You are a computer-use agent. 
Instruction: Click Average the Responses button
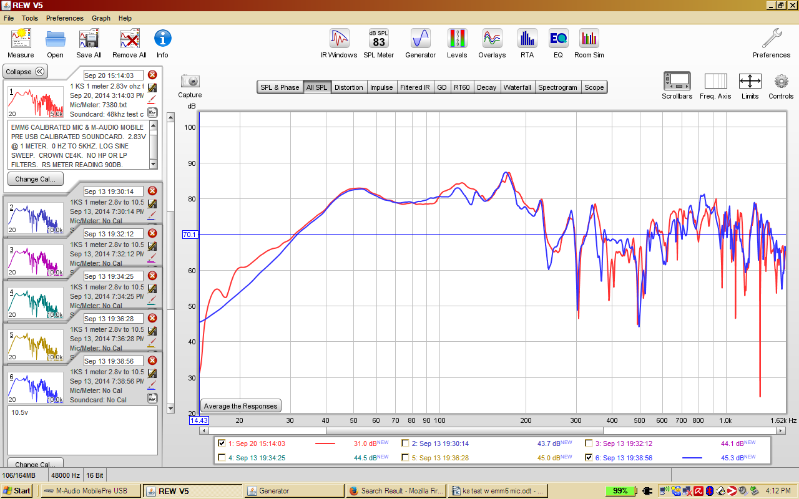tap(240, 406)
